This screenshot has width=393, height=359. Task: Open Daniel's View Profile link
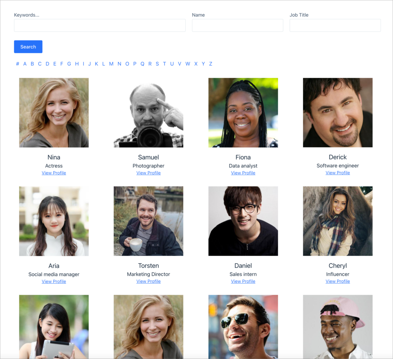pyautogui.click(x=243, y=281)
